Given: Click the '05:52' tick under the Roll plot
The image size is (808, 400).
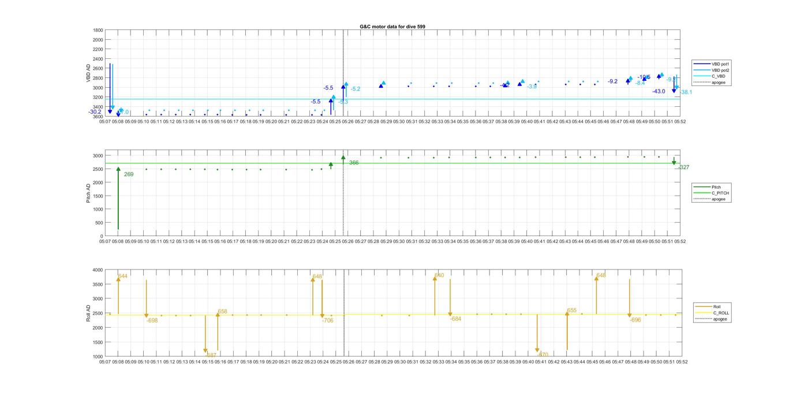Looking at the screenshot, I should point(681,362).
